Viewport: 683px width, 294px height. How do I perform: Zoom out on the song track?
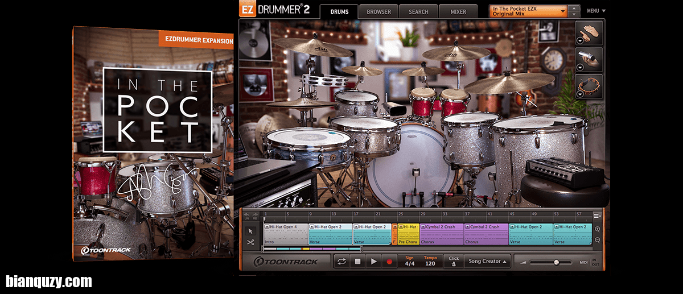coord(597,239)
